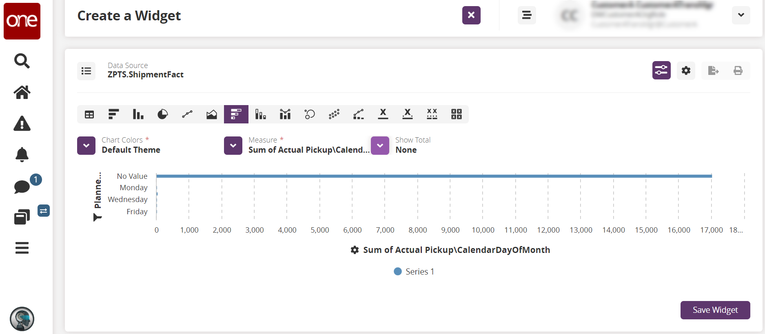
Task: Open the Measure dropdown
Action: (x=233, y=145)
